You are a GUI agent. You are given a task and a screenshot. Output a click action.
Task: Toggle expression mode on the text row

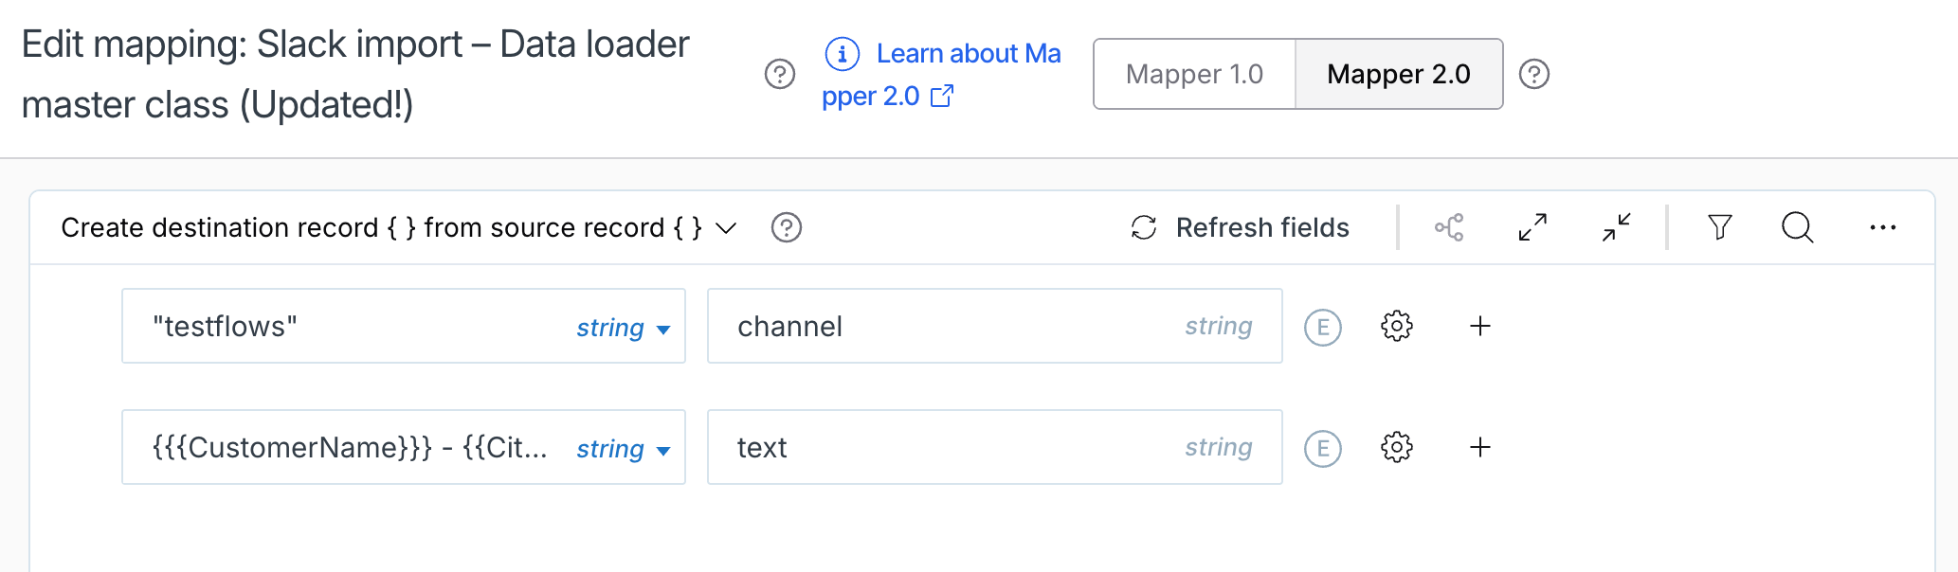point(1323,447)
